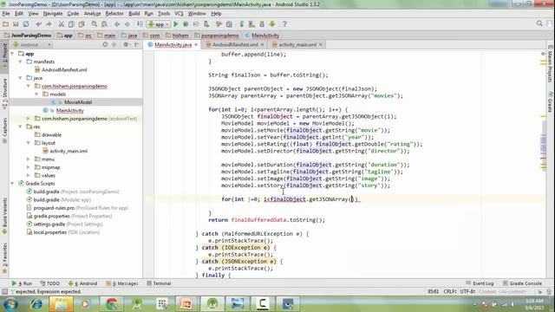Viewport: 555px width, 312px height.
Task: Click the AVD Manager toolbar icon
Action: click(x=251, y=24)
